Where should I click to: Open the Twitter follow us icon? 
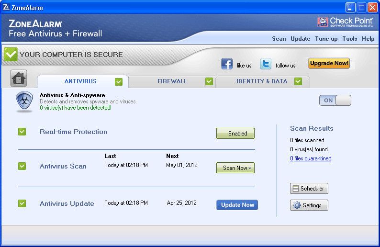pos(266,64)
